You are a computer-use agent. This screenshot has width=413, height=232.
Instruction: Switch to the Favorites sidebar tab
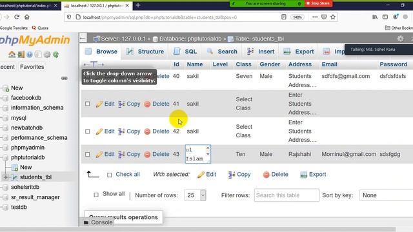(x=32, y=67)
